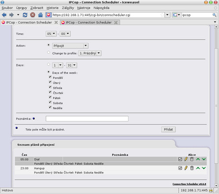Reload the page with refresh icon

[25, 15]
